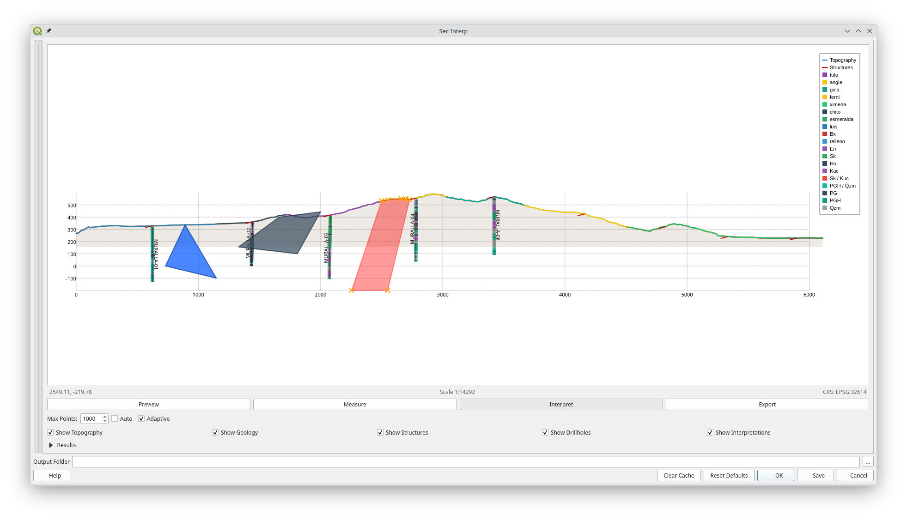Select the Bx legend swatch
Image resolution: width=907 pixels, height=521 pixels.
point(826,134)
